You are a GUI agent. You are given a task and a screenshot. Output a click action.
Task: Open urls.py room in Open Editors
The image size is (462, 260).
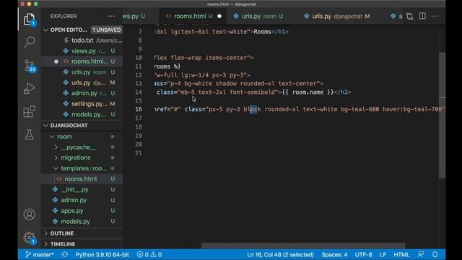[82, 72]
